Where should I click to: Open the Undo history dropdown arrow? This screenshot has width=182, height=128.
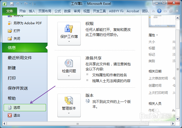point(21,4)
